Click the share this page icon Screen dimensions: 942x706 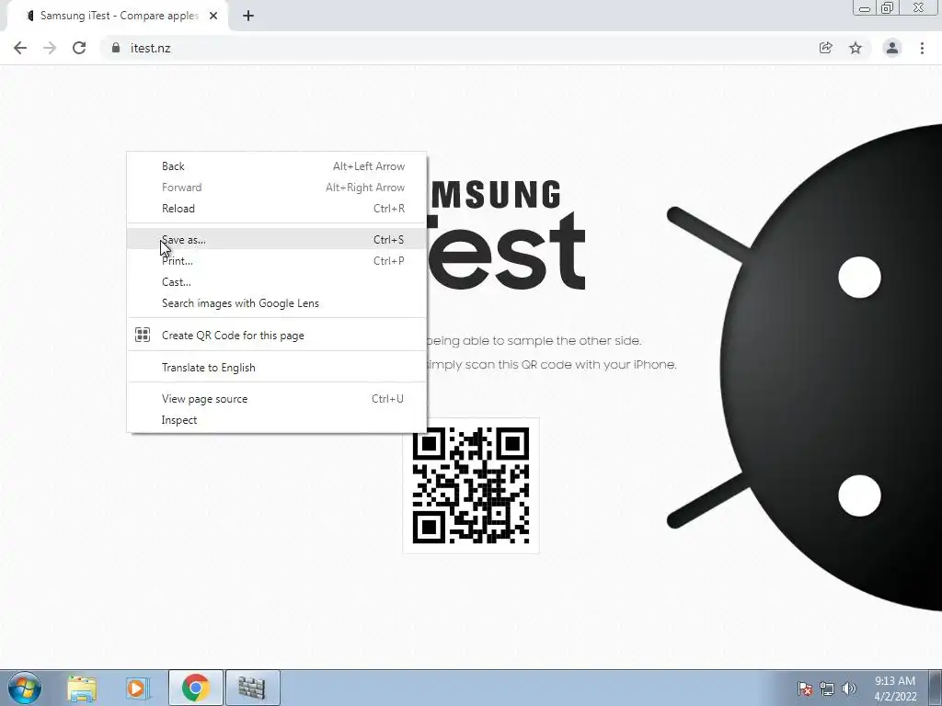(x=826, y=48)
